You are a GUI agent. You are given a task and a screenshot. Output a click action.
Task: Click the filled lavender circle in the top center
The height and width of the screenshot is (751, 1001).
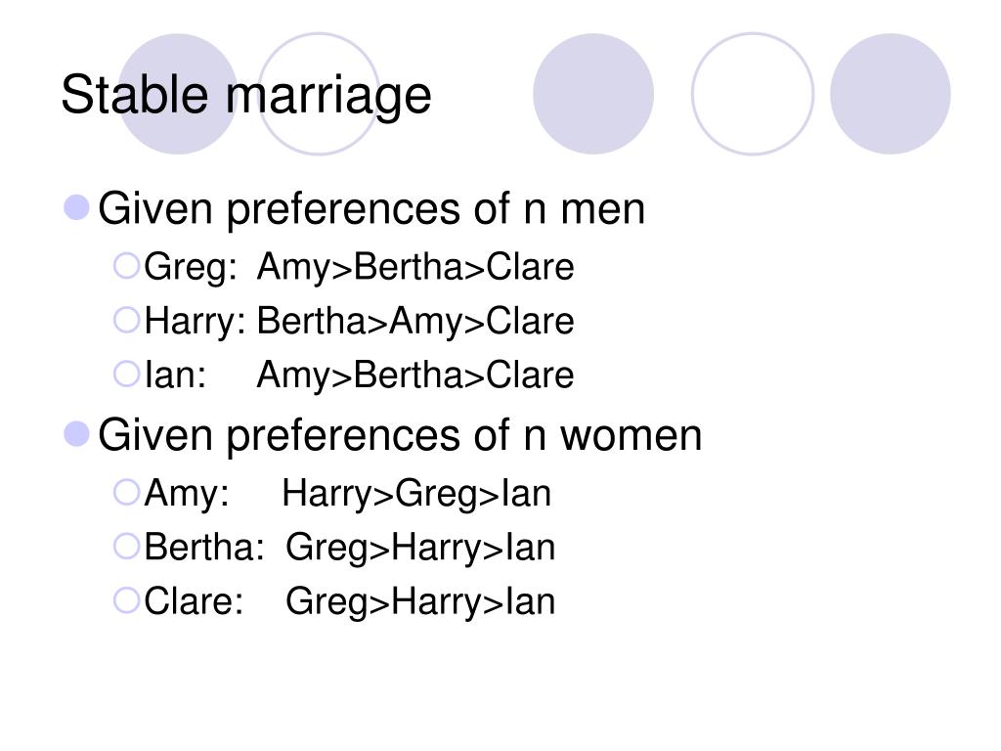tap(593, 94)
